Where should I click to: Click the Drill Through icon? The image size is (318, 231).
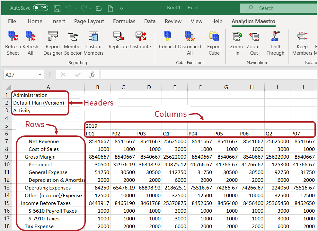coord(275,37)
